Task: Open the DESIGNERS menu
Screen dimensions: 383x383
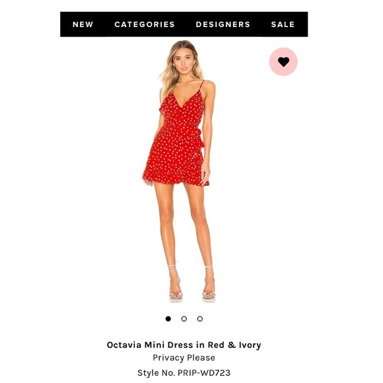Action: 223,24
